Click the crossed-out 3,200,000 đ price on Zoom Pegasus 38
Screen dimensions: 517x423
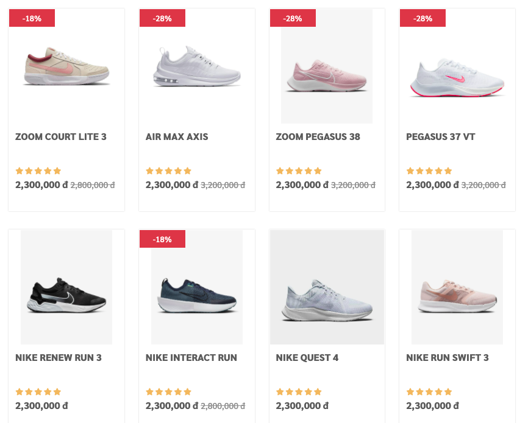[352, 184]
